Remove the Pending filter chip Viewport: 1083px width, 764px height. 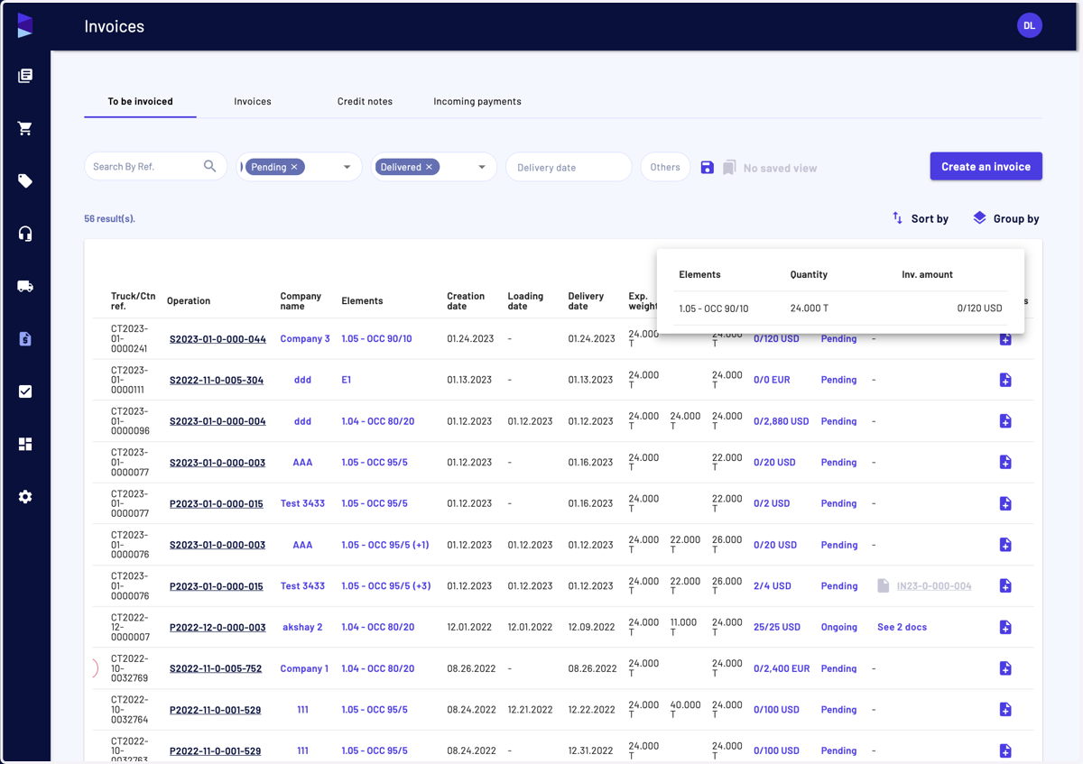tap(294, 167)
